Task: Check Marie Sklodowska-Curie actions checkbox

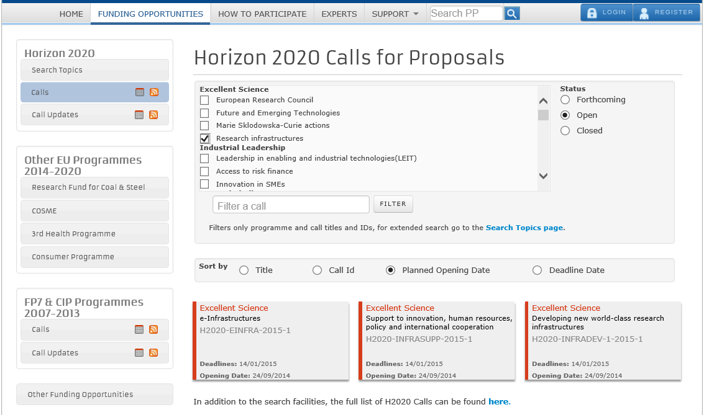Action: pos(204,125)
